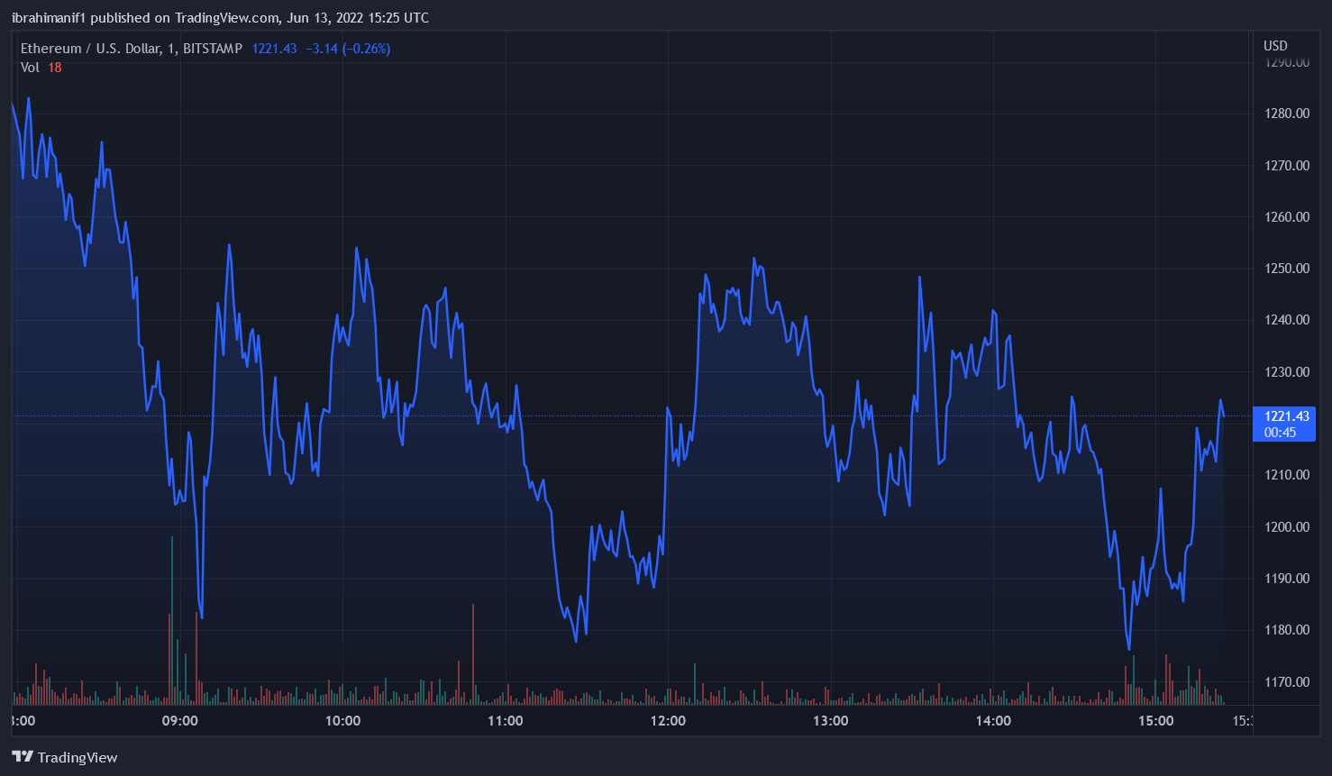Click the blue current price label 1221.43
Viewport: 1332px width, 776px height.
click(x=1283, y=416)
